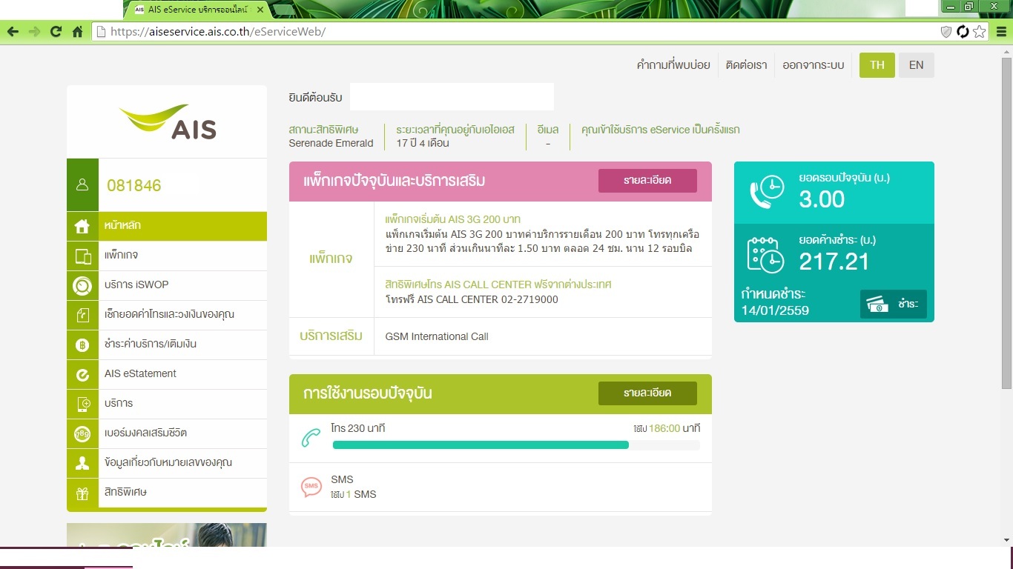Screen dimensions: 1013x569
Task: Open คำถามที่พบบ่อย FAQ link
Action: tap(673, 65)
